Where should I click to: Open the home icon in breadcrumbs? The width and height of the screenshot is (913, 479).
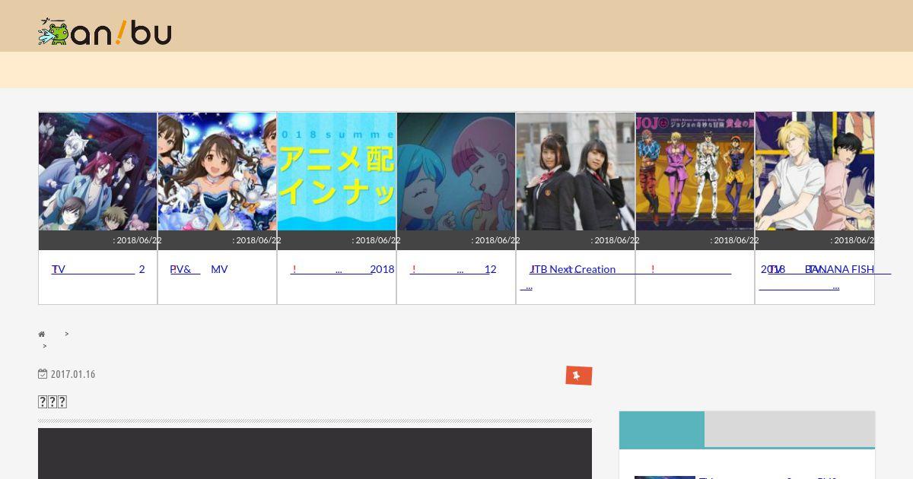(x=42, y=335)
